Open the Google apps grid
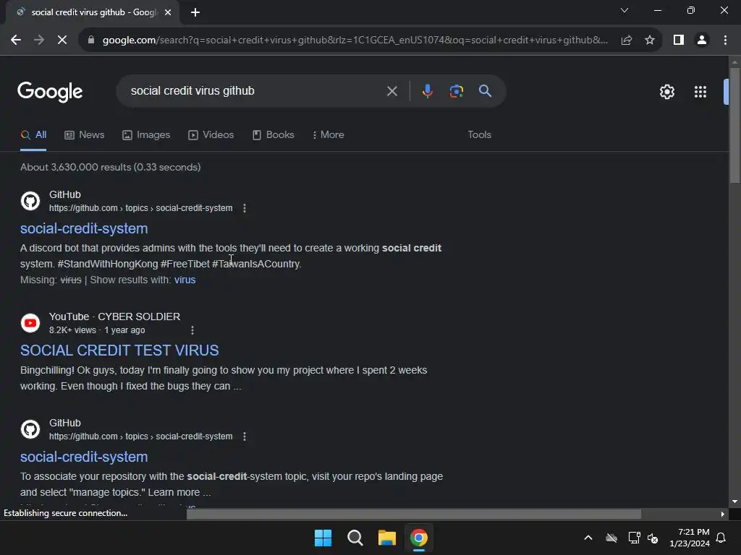The width and height of the screenshot is (741, 555). click(700, 92)
